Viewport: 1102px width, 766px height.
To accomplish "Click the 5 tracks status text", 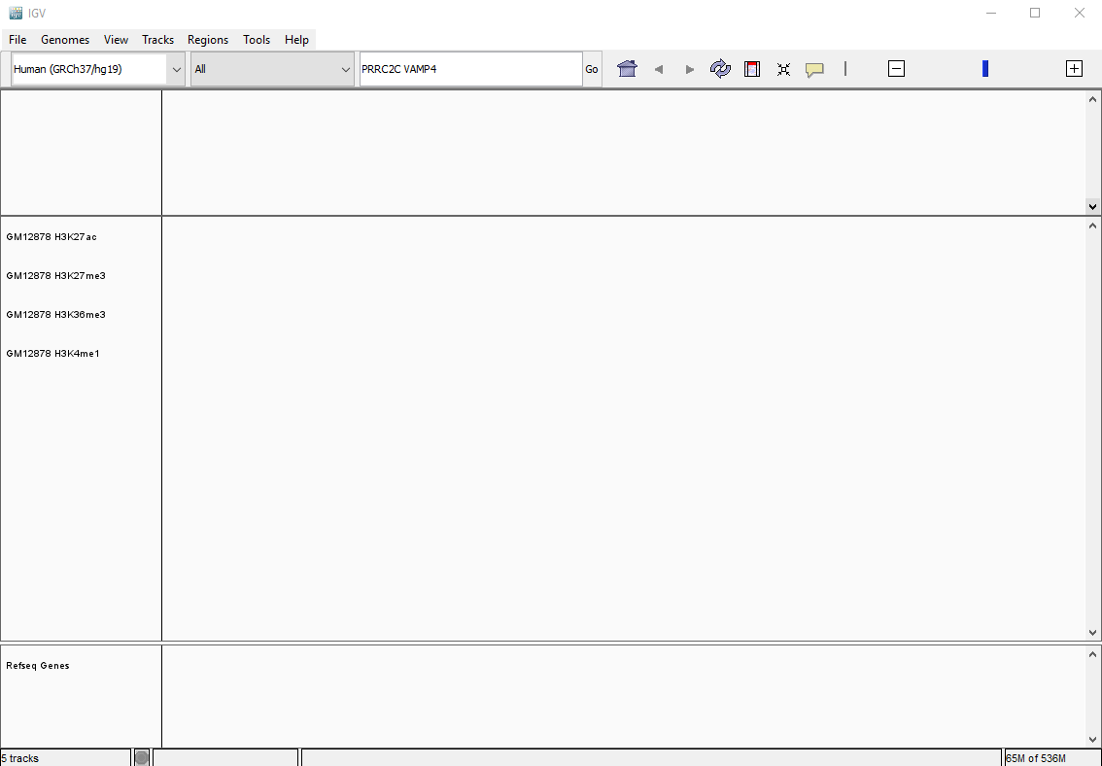I will coord(20,758).
